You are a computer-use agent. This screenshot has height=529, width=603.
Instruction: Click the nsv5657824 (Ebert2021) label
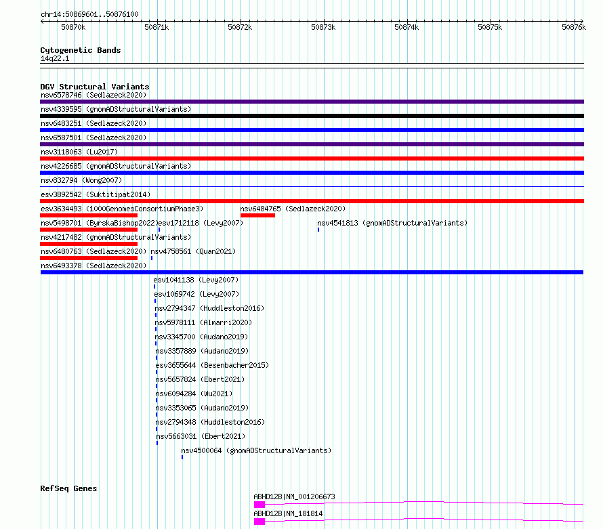tap(200, 379)
